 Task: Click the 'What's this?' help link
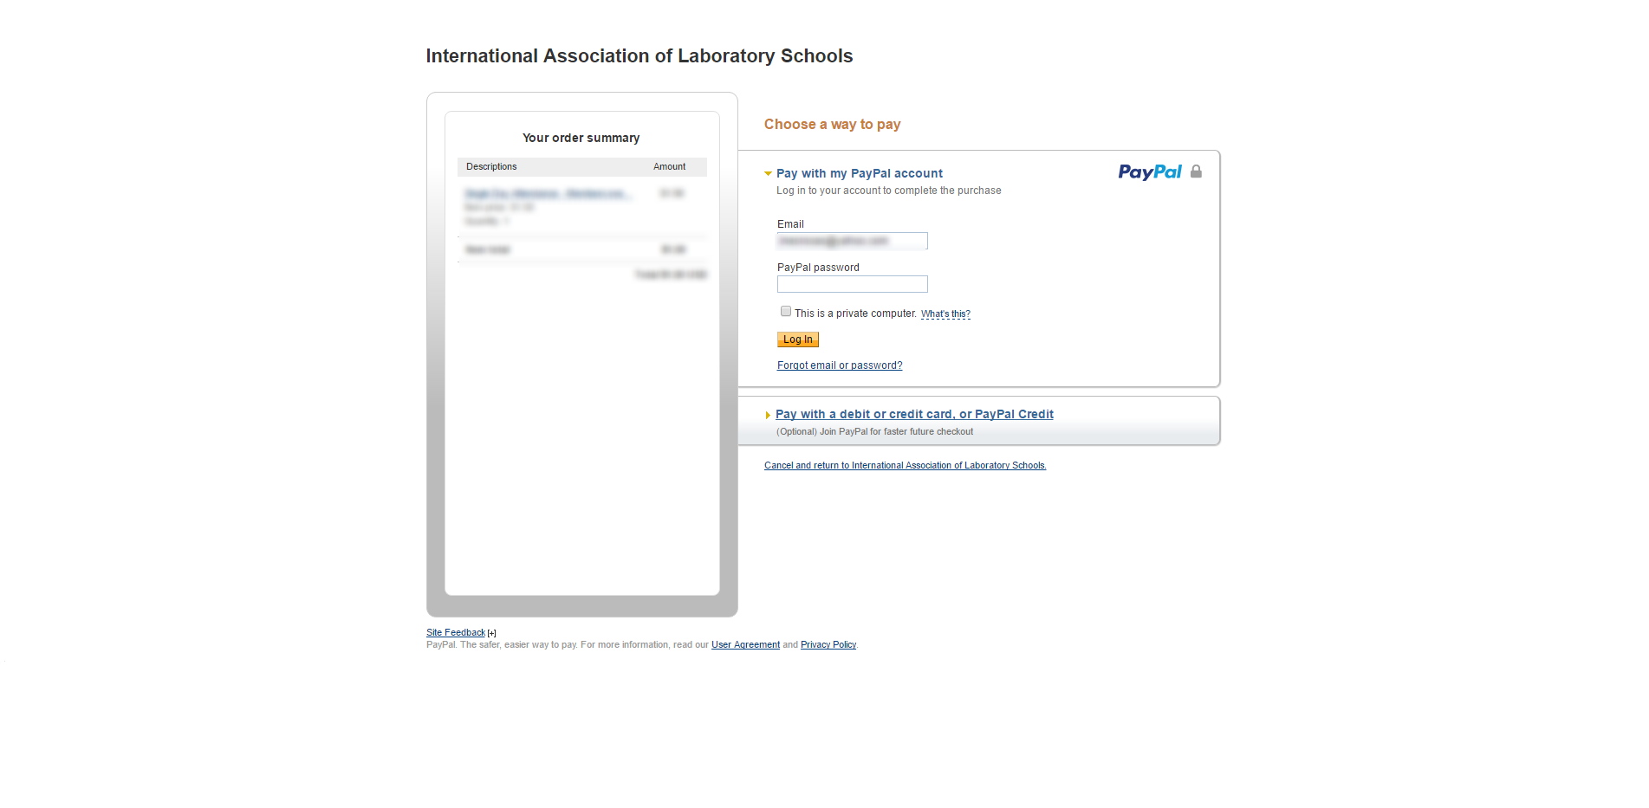[x=945, y=314]
